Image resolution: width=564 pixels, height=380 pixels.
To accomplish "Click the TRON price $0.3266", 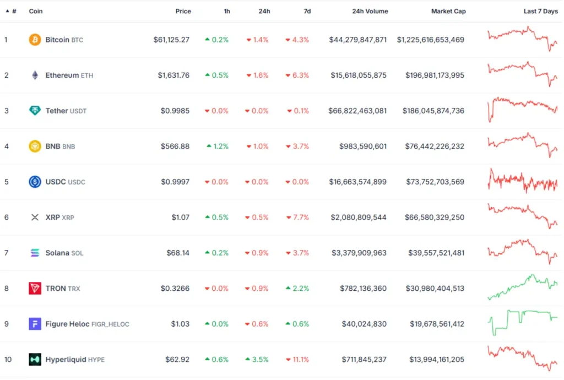I will (x=175, y=289).
